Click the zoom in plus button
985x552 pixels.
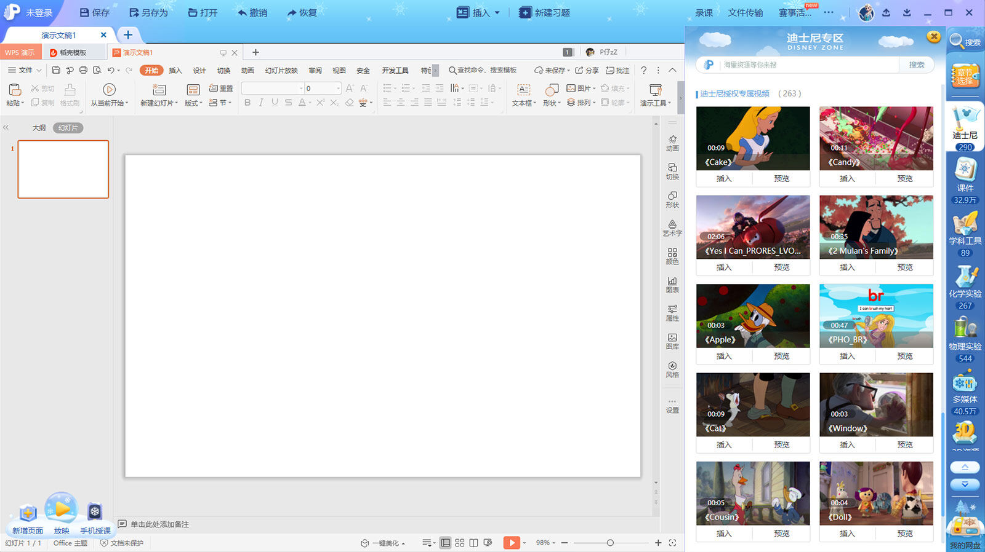coord(658,543)
